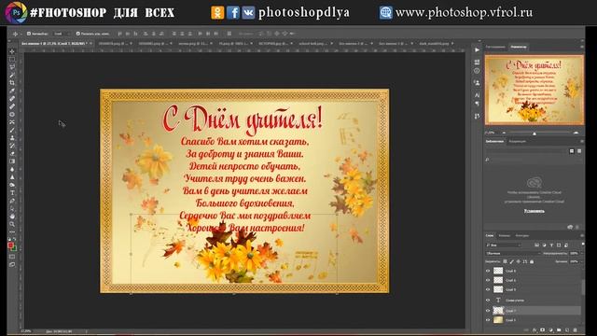Hide the text layer eye icon
Viewport: 597px width, 336px height.
coord(488,301)
